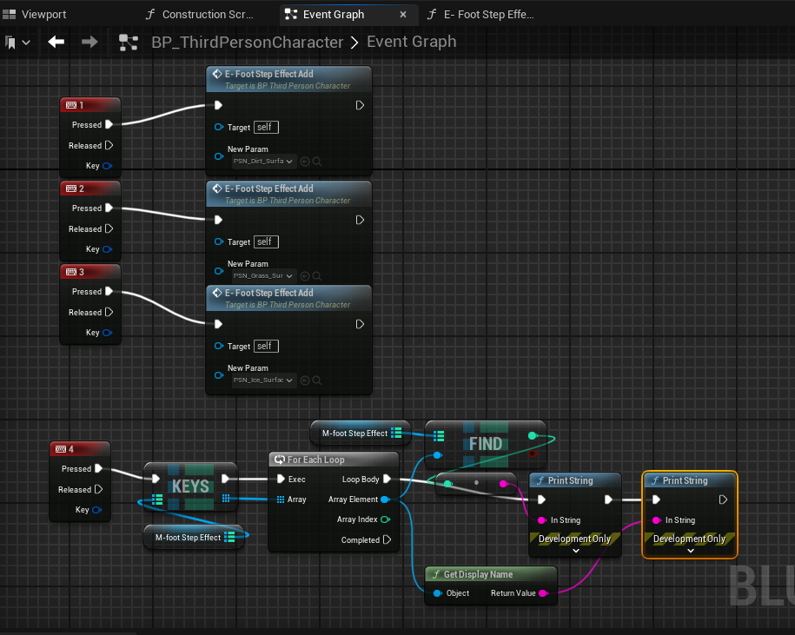Screen dimensions: 795x635
Task: Select the lower M-foot Step Effect variable node
Action: 194,537
